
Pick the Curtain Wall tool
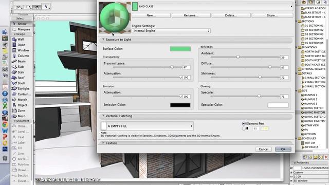click(22, 94)
